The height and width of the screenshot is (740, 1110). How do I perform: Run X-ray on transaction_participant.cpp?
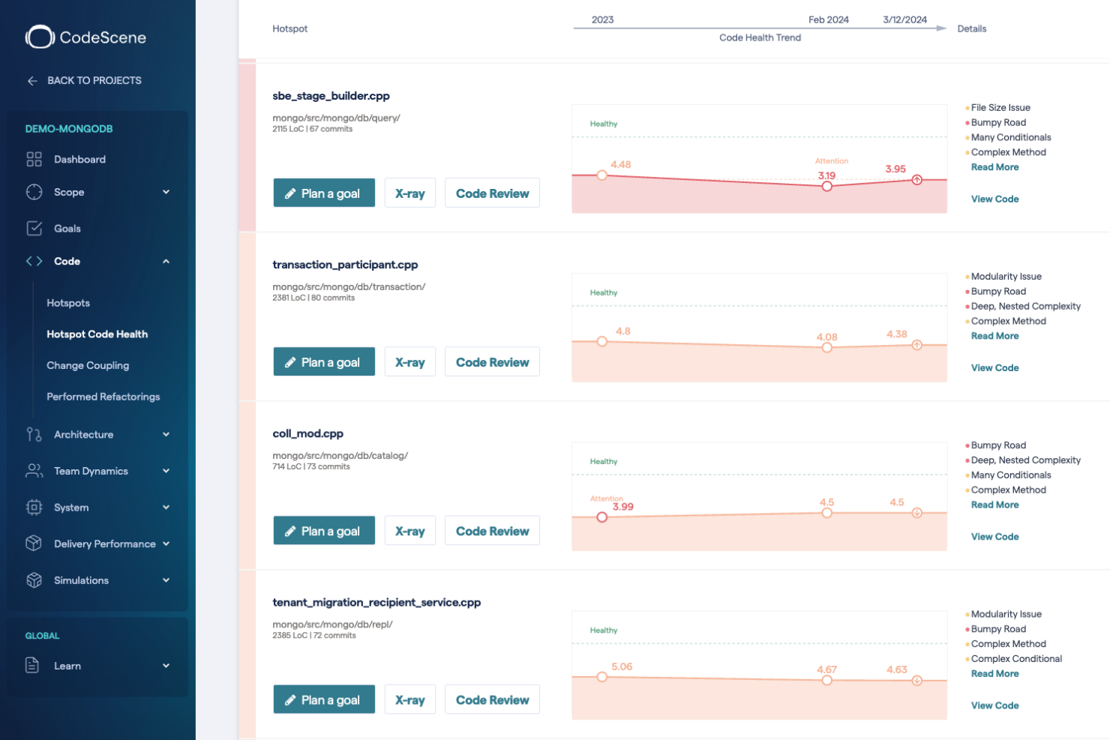(409, 361)
